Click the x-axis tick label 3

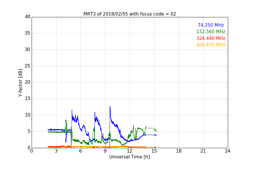(56, 151)
